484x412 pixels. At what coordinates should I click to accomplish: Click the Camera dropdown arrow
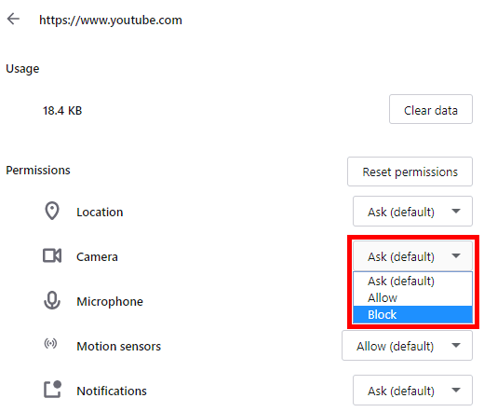pyautogui.click(x=456, y=255)
